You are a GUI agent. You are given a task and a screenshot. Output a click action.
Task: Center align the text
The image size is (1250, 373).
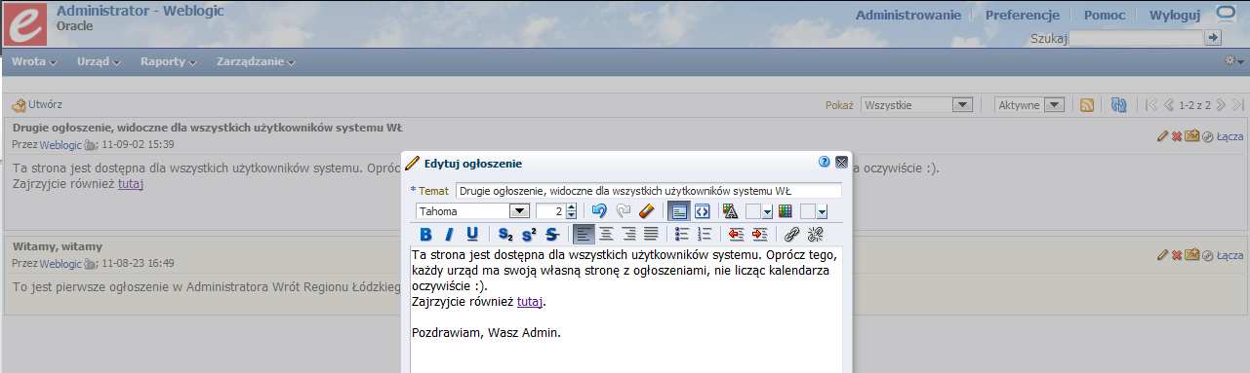(x=606, y=234)
